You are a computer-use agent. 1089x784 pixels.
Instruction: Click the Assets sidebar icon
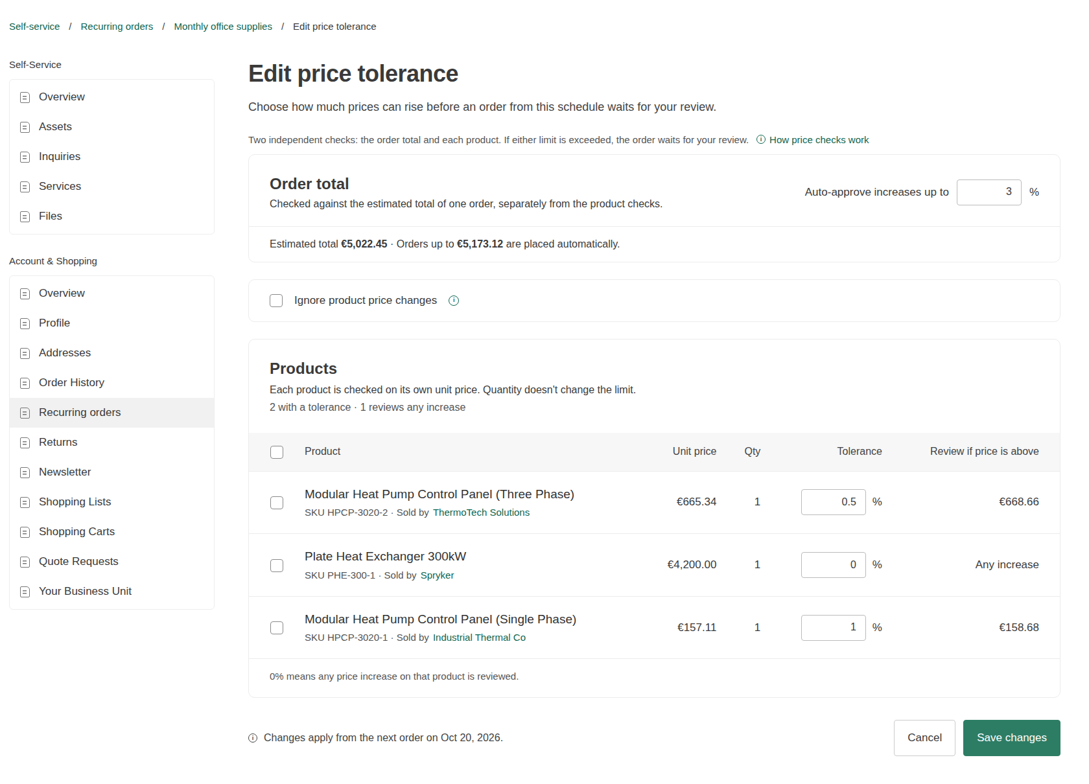[25, 127]
